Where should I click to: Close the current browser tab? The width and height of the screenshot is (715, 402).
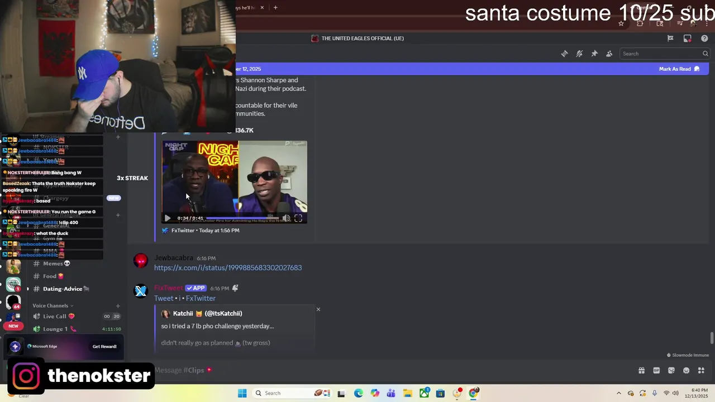click(262, 8)
